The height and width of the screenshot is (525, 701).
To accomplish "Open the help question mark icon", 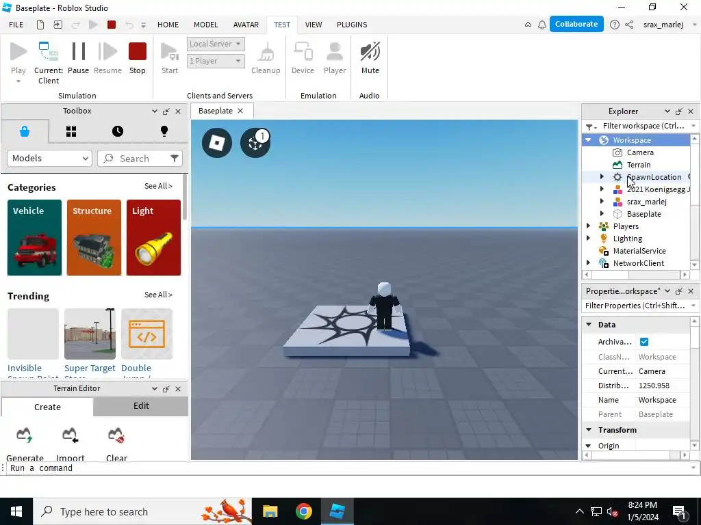I will [x=615, y=25].
